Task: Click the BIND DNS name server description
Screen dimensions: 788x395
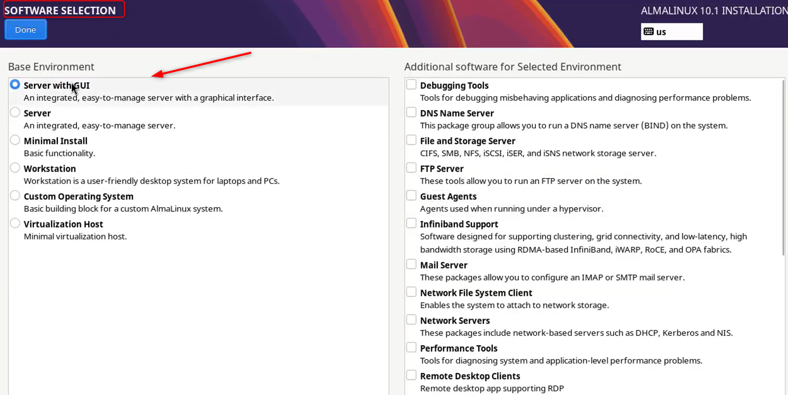Action: click(x=574, y=126)
